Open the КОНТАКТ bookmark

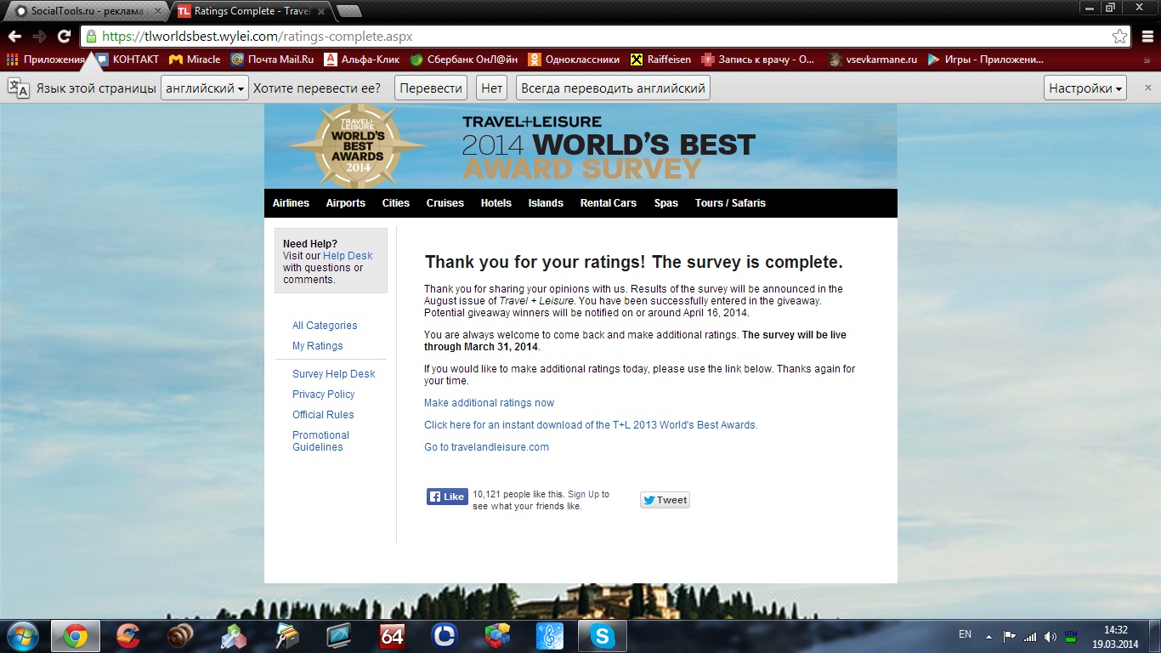click(x=127, y=60)
